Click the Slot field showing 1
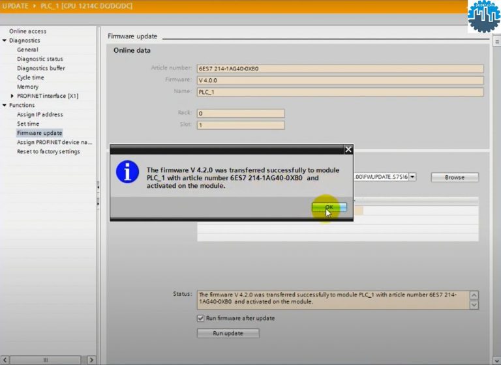The image size is (501, 365). pyautogui.click(x=241, y=125)
